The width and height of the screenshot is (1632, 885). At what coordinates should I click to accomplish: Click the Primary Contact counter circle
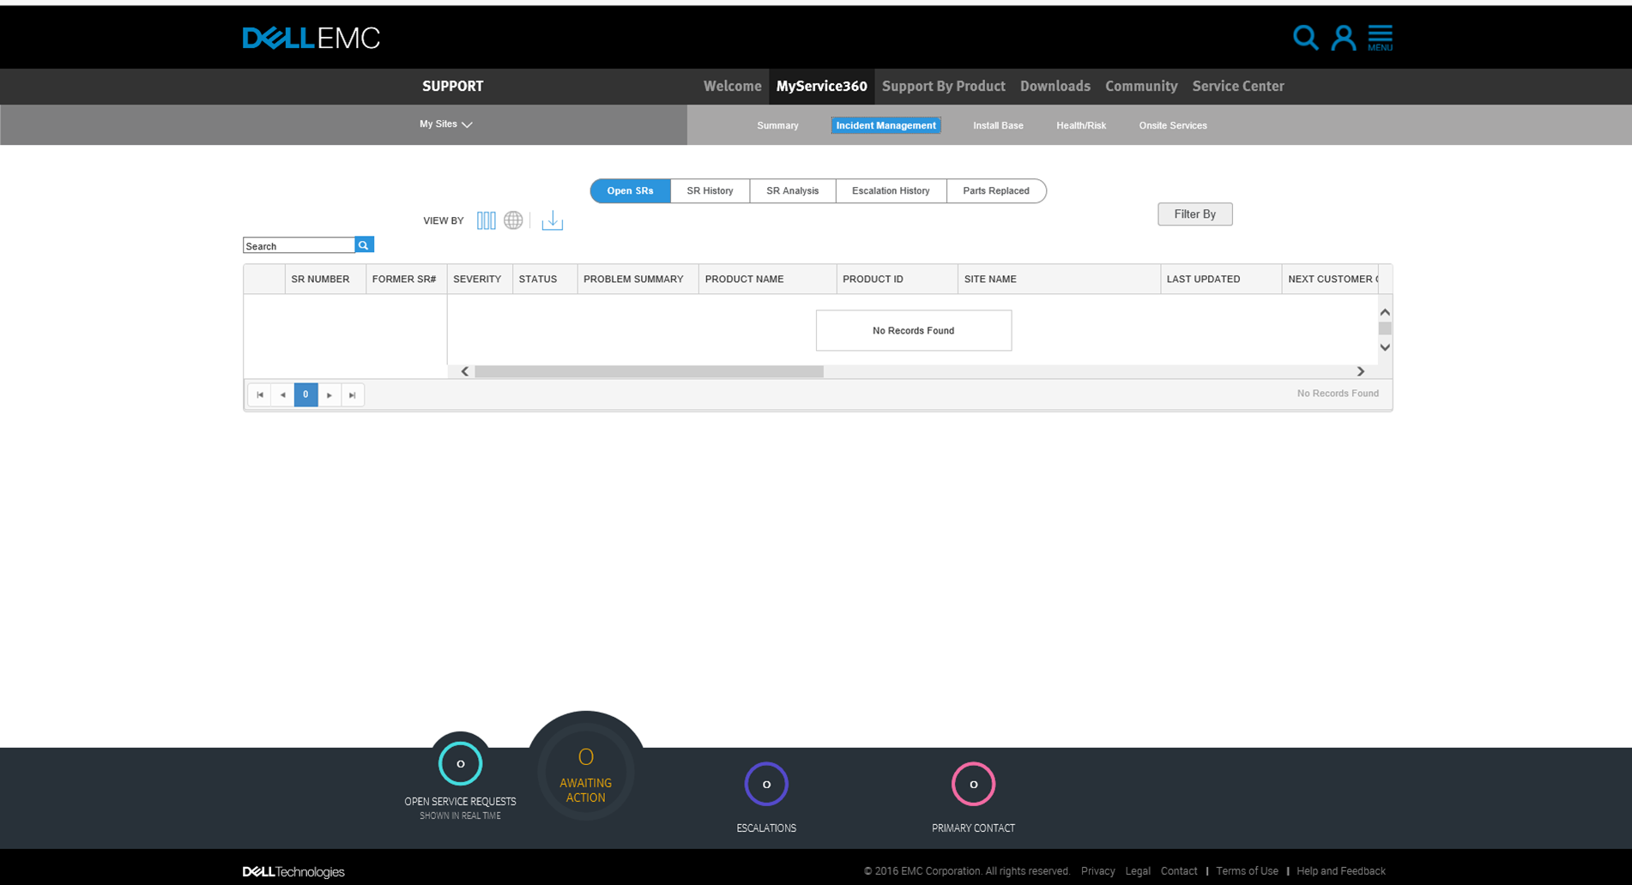[973, 784]
